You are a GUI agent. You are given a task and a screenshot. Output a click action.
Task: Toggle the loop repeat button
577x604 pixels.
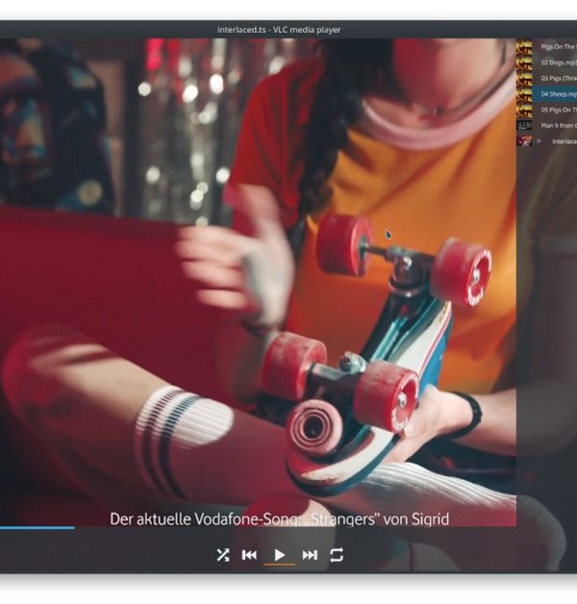[337, 555]
